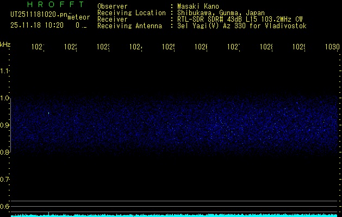Select the 1030 time marker
The image size is (342, 217).
[x=332, y=48]
